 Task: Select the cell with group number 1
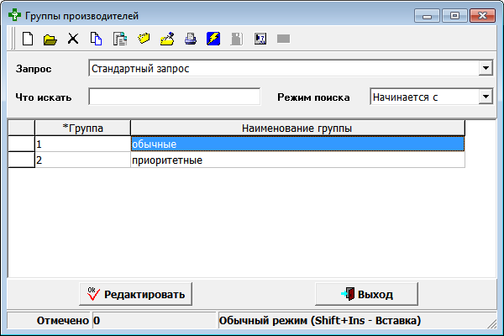[82, 144]
